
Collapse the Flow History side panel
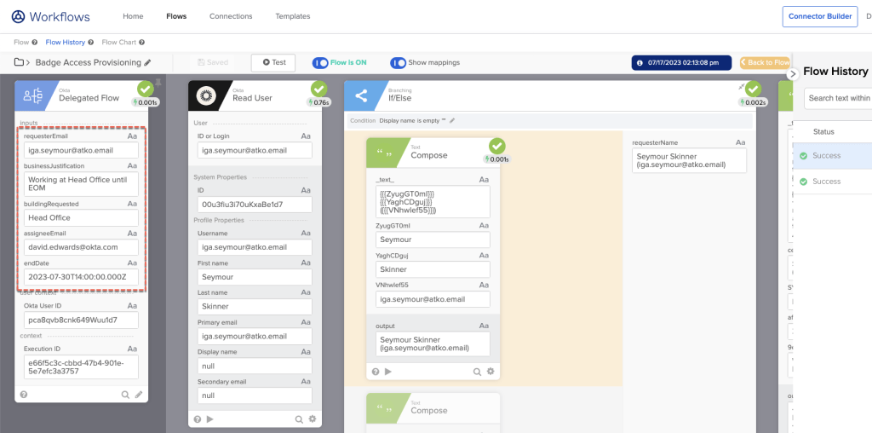tap(792, 74)
